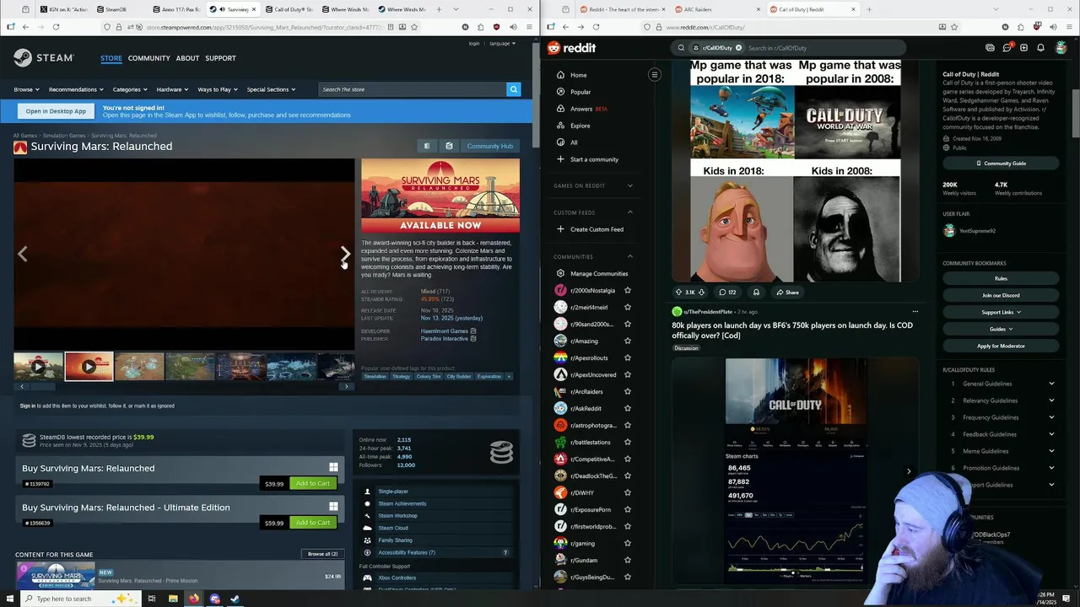Click the award icon on the meme post
The width and height of the screenshot is (1080, 607).
(x=756, y=292)
